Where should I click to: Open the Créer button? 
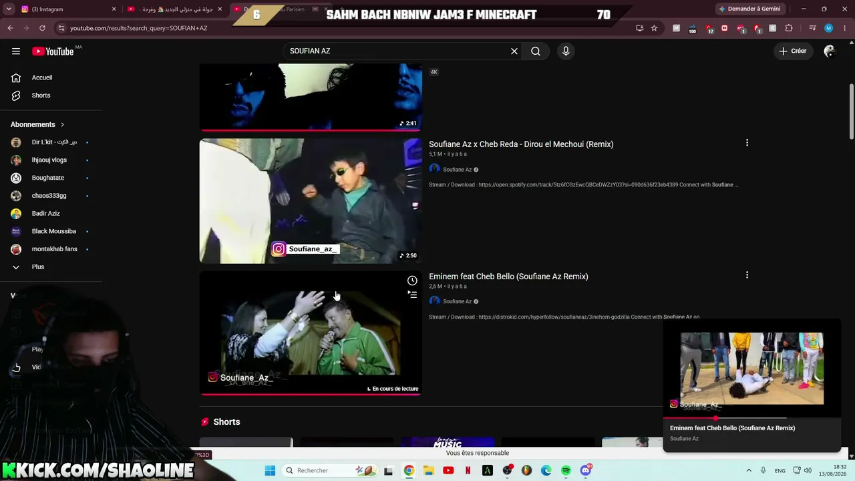tap(793, 51)
